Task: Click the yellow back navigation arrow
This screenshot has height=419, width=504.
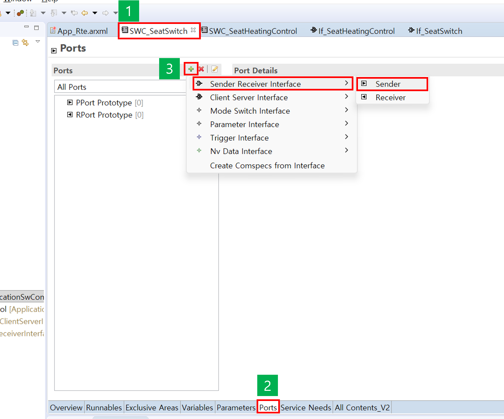Action: pyautogui.click(x=85, y=13)
